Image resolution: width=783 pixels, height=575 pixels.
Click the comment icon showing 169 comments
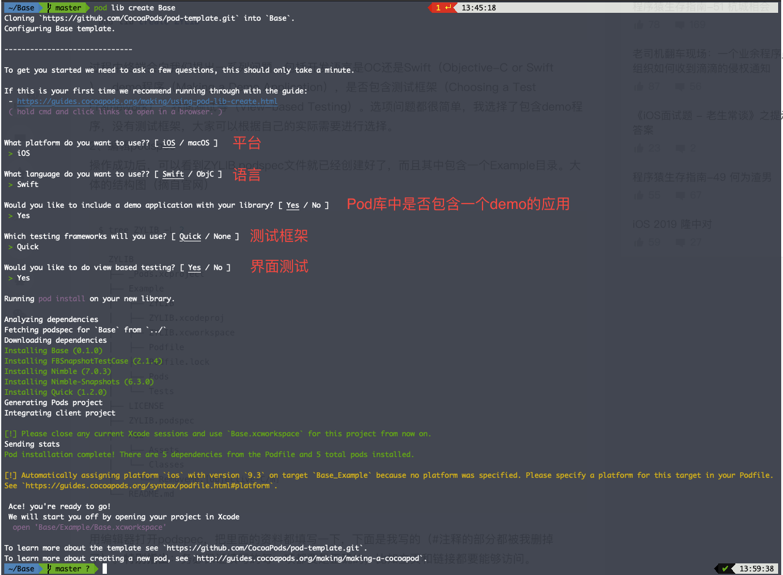[x=679, y=25]
